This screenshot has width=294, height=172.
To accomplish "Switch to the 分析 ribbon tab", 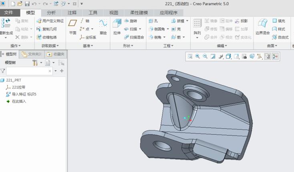I will (x=51, y=12).
